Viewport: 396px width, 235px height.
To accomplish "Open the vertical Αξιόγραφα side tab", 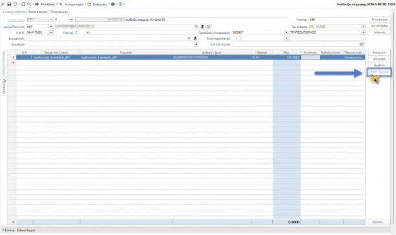I will [4, 86].
